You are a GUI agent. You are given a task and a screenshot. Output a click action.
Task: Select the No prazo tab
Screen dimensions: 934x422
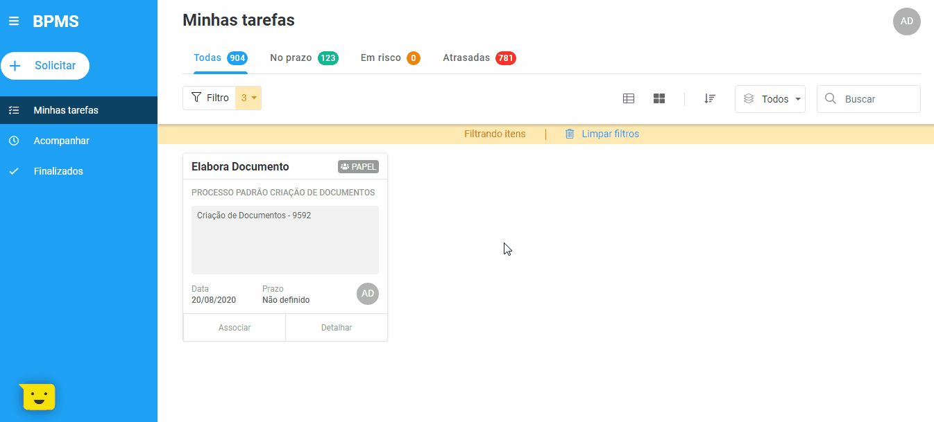click(x=304, y=58)
